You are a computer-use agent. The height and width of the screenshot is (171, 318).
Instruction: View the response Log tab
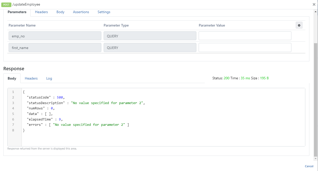pos(49,78)
